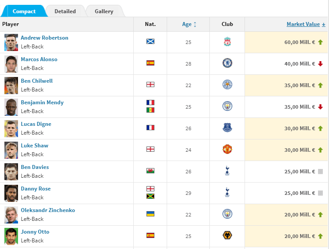The width and height of the screenshot is (329, 249).
Task: Click green up arrow for Andrew Robertson
Action: point(320,42)
